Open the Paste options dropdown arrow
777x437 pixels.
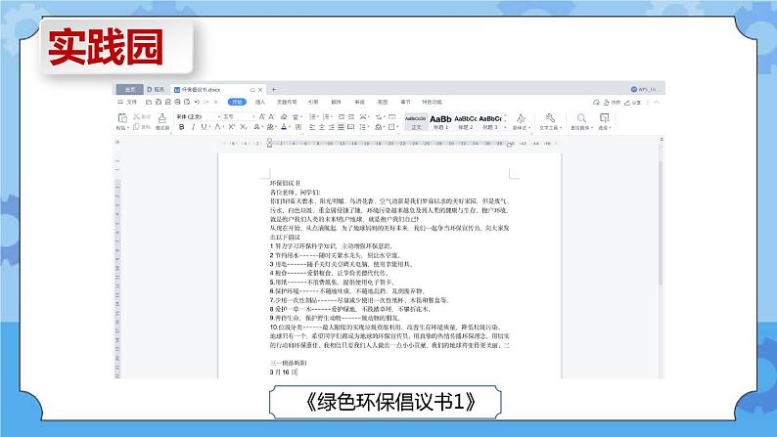point(128,128)
